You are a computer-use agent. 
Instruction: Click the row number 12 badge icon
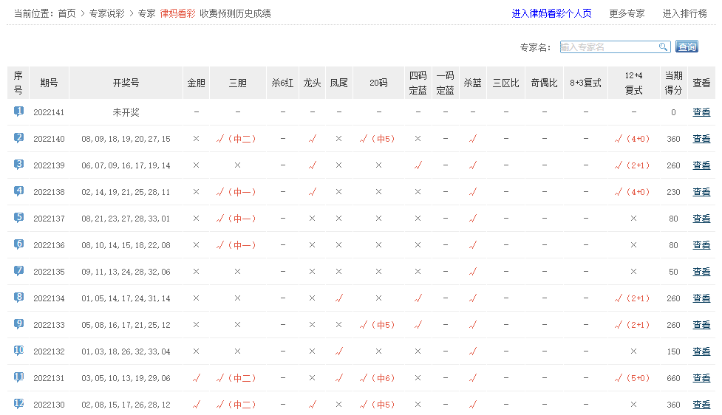pos(18,404)
